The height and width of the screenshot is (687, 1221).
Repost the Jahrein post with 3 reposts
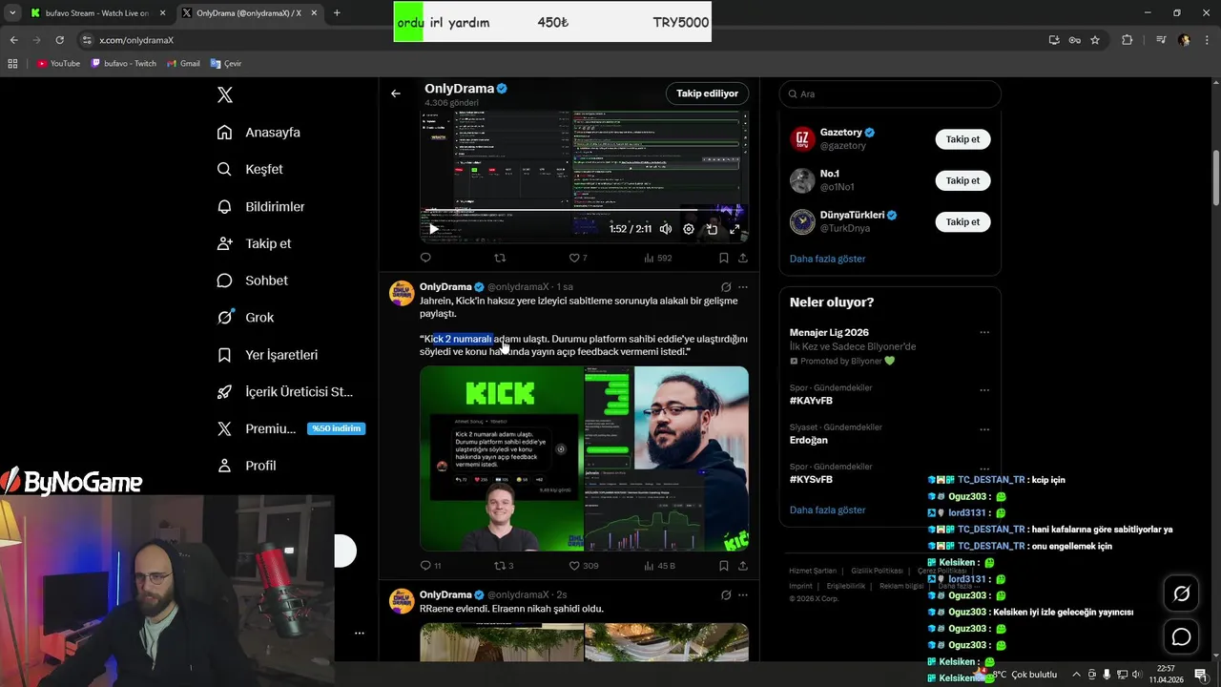(504, 566)
